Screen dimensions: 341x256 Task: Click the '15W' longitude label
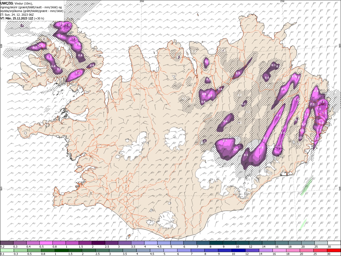(282, 1)
